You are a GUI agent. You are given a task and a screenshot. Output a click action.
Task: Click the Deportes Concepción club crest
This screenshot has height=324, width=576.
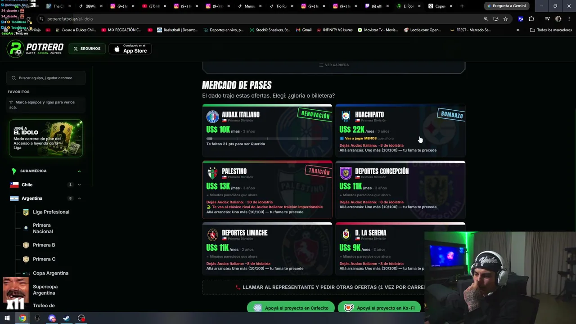tap(346, 173)
